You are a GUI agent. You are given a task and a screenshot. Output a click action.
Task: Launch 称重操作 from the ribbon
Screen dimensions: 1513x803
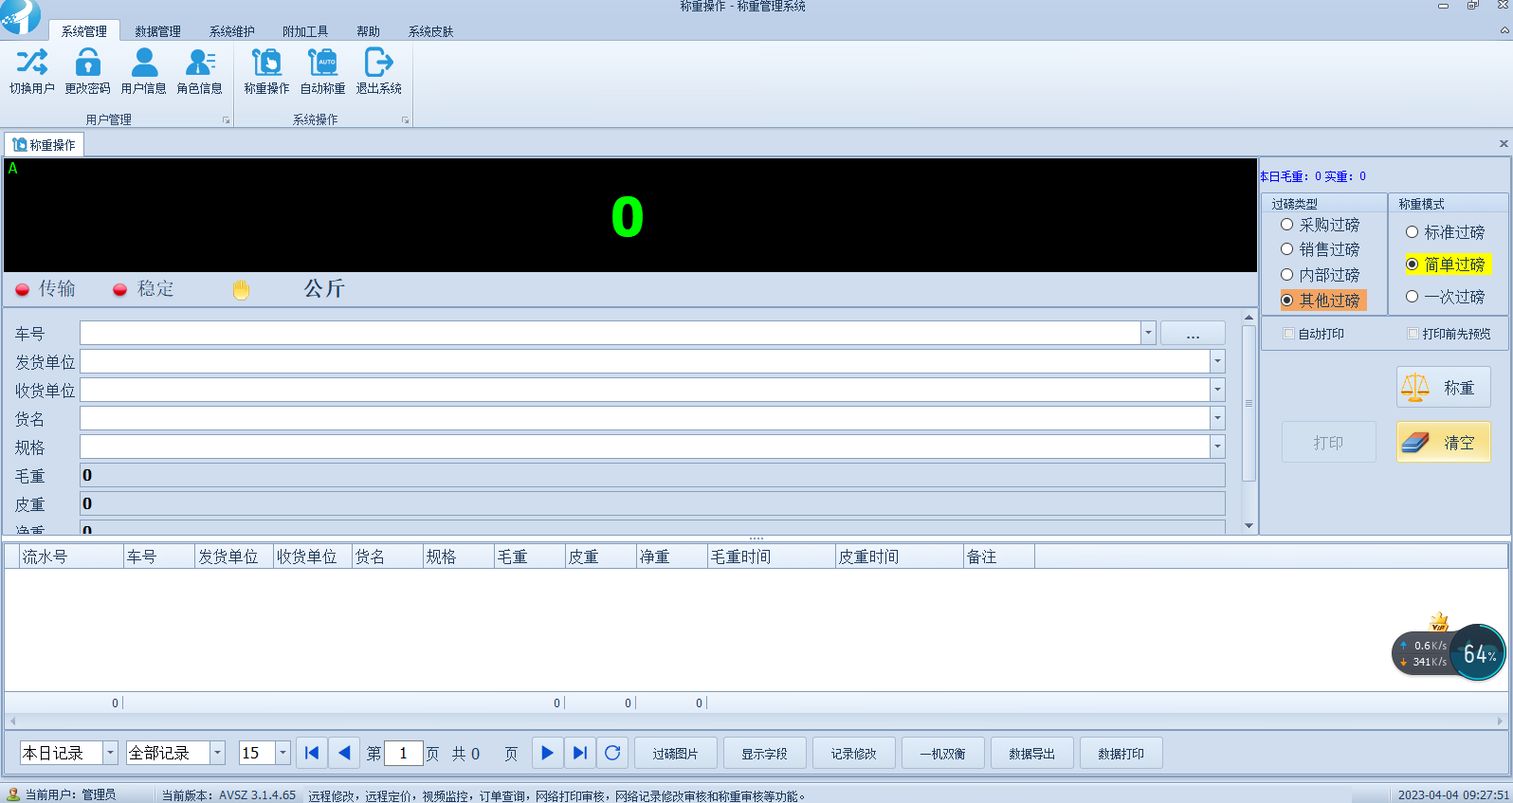click(x=266, y=64)
